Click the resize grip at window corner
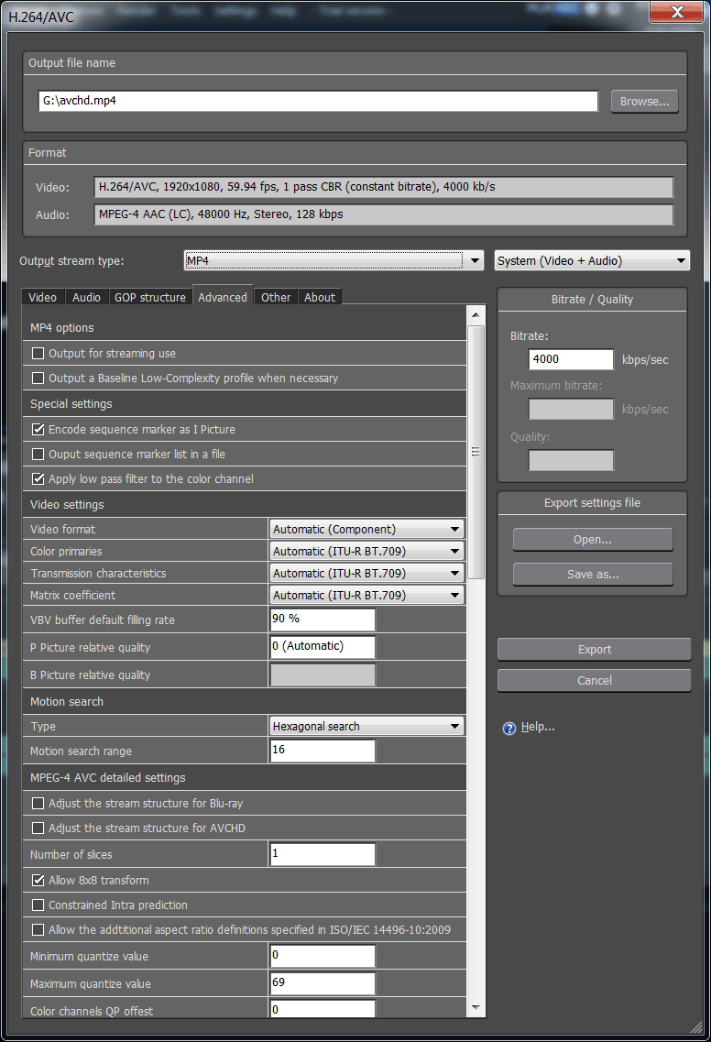 pos(695,1027)
